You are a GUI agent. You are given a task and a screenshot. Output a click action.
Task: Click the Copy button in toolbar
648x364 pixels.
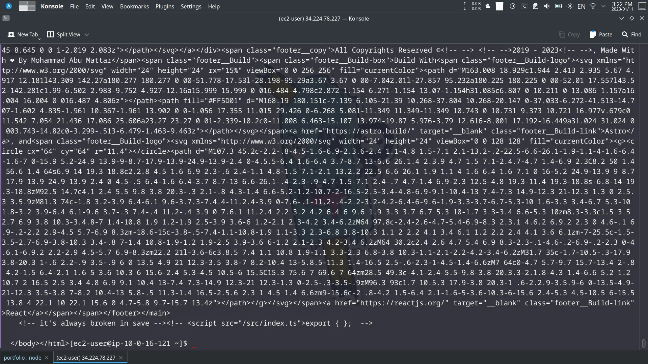(570, 34)
